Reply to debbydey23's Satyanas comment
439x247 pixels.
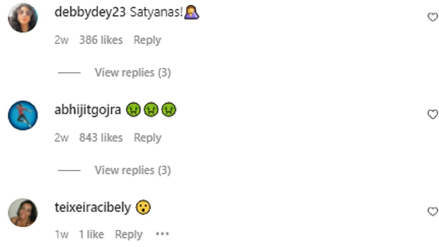click(147, 40)
